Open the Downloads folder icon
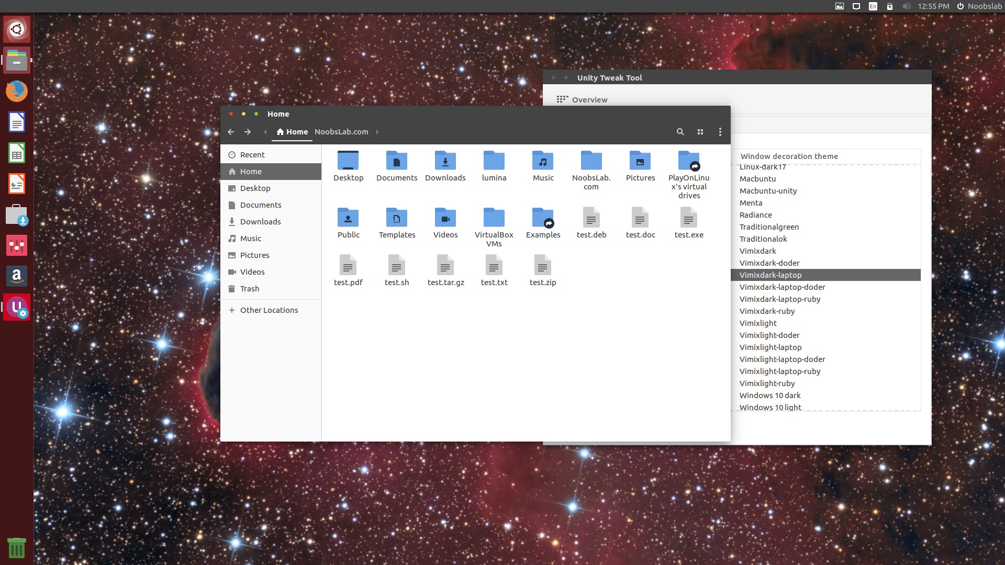 (445, 161)
